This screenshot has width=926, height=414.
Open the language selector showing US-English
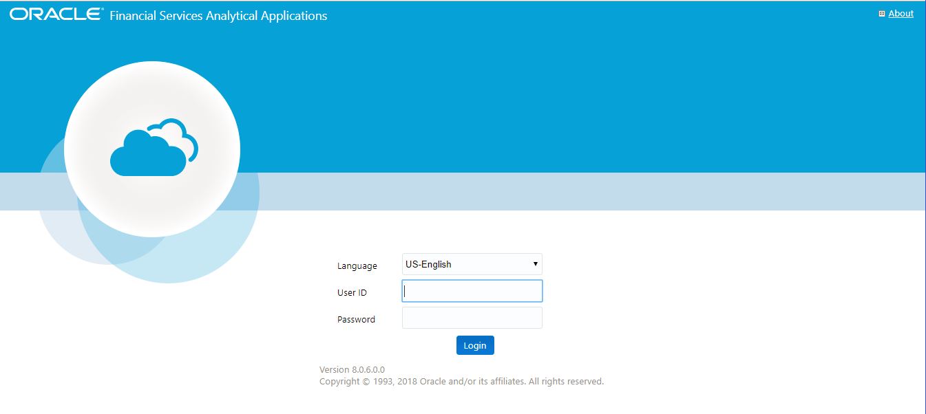(472, 264)
